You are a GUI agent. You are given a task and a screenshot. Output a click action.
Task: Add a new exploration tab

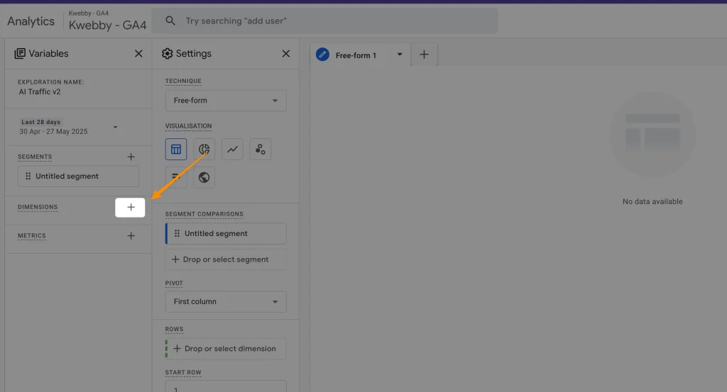tap(424, 55)
